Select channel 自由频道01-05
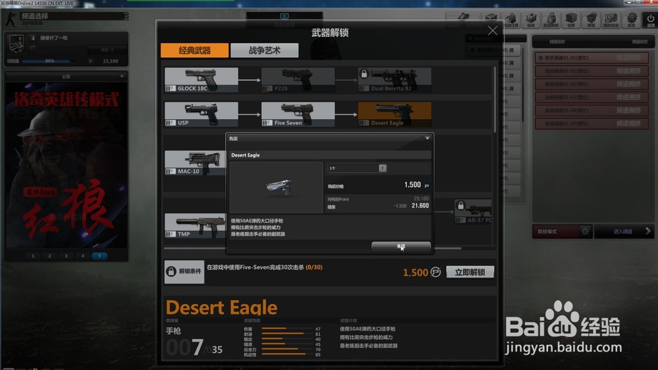 pyautogui.click(x=592, y=124)
